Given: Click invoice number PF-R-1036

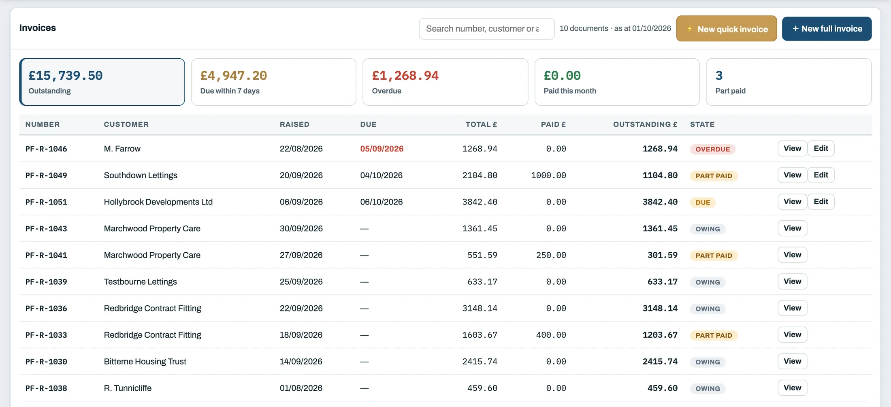Looking at the screenshot, I should click(x=46, y=308).
